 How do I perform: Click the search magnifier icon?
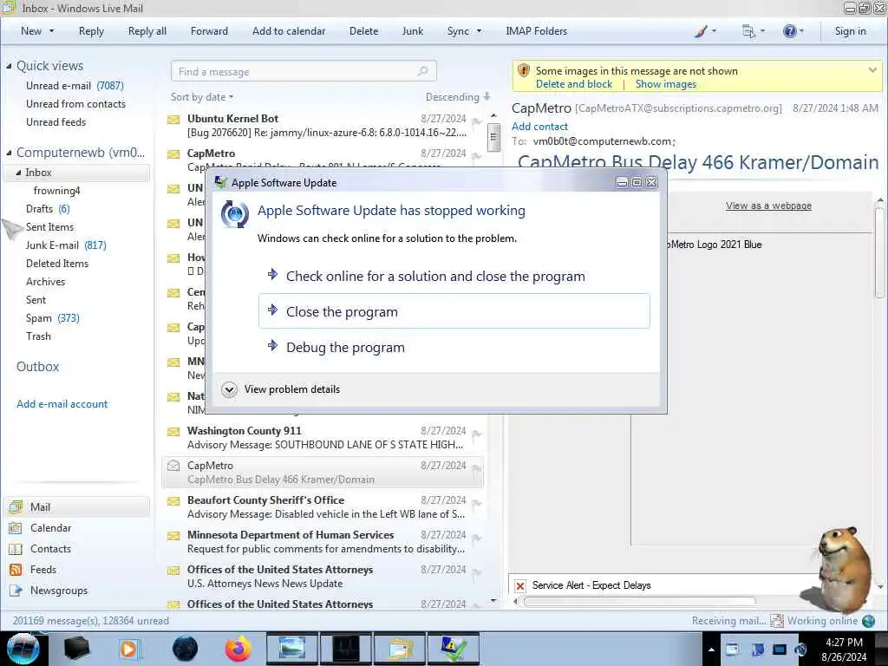423,71
